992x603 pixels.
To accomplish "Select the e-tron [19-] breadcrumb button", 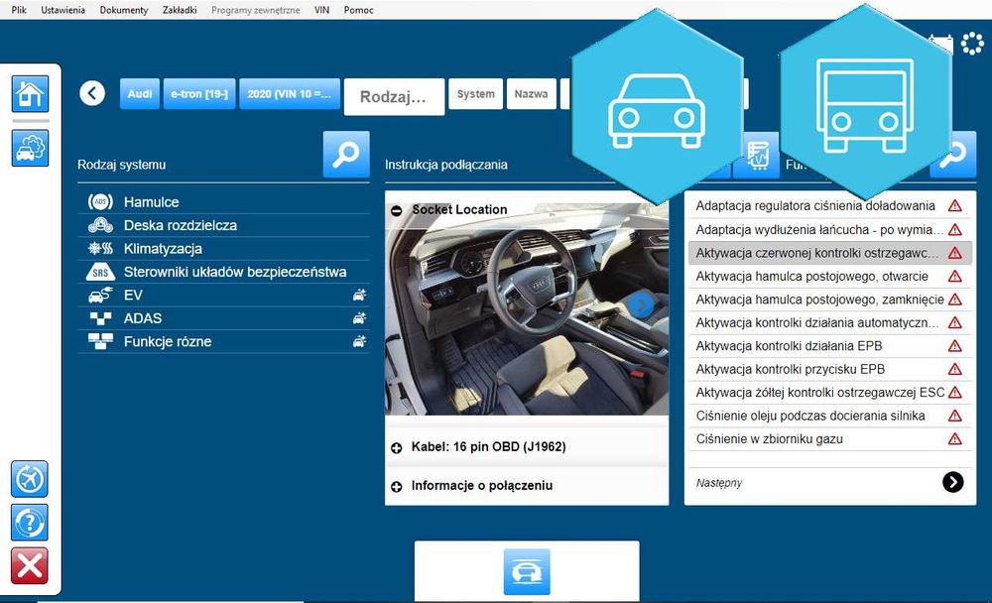I will click(x=199, y=93).
